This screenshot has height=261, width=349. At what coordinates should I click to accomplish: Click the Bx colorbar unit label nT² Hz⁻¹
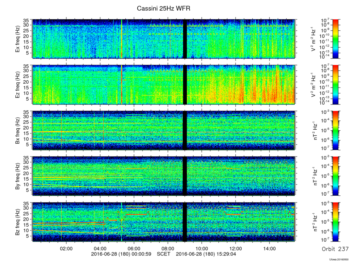315,130
